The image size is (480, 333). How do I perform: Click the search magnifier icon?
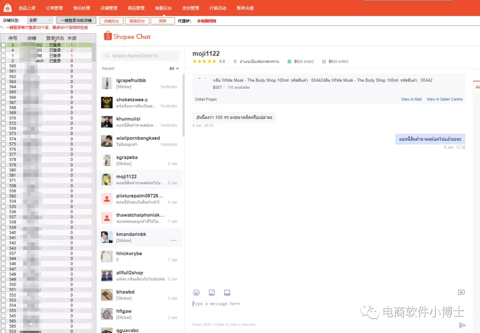pyautogui.click(x=107, y=55)
